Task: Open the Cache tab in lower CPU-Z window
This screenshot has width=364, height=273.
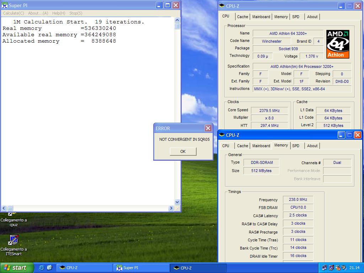Action: [x=242, y=146]
